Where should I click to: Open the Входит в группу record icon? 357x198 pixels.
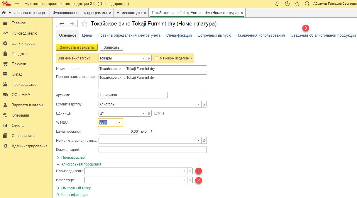[204, 104]
